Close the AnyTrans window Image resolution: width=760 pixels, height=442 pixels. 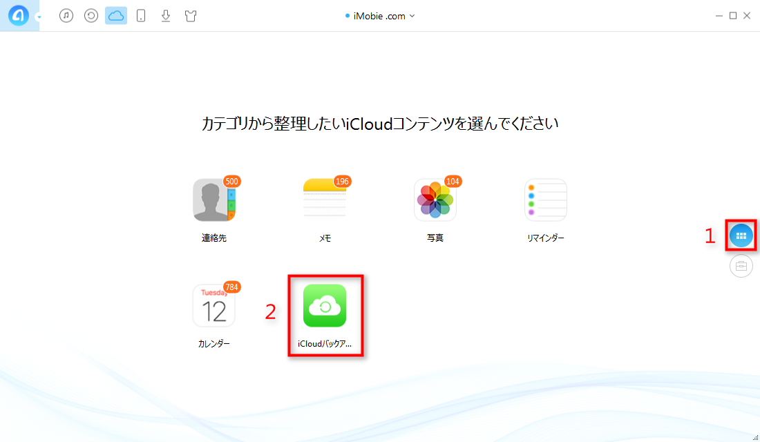(747, 16)
